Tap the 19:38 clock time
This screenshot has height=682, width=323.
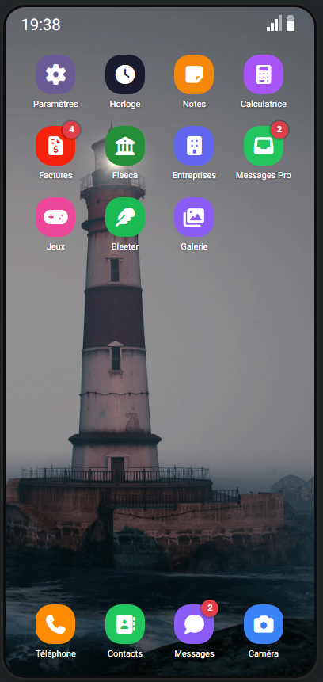(41, 25)
